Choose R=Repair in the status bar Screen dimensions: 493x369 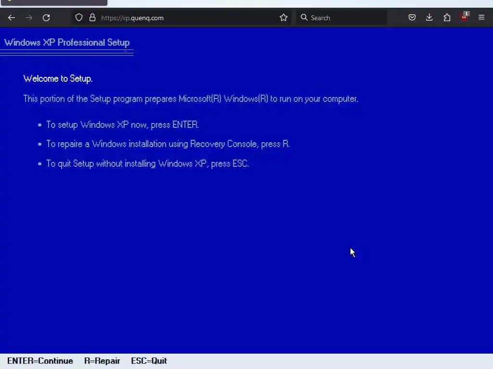click(x=102, y=361)
